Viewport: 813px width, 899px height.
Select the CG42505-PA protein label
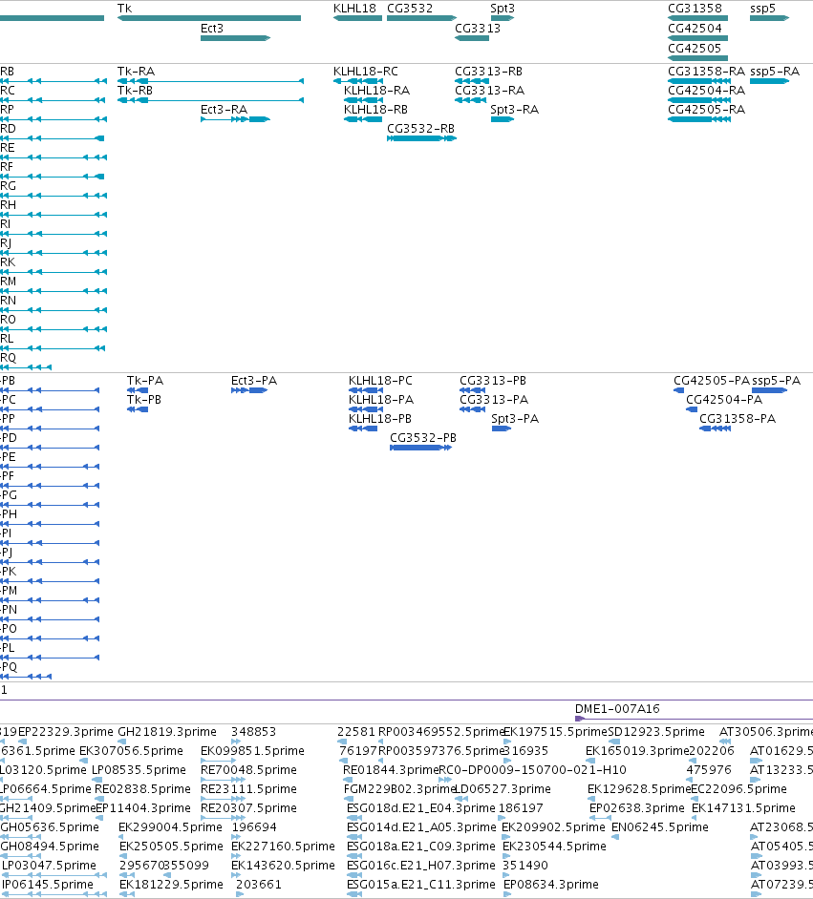[x=712, y=381]
